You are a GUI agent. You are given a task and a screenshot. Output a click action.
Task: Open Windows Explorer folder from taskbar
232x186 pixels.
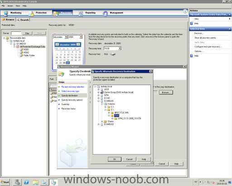(x=36, y=182)
